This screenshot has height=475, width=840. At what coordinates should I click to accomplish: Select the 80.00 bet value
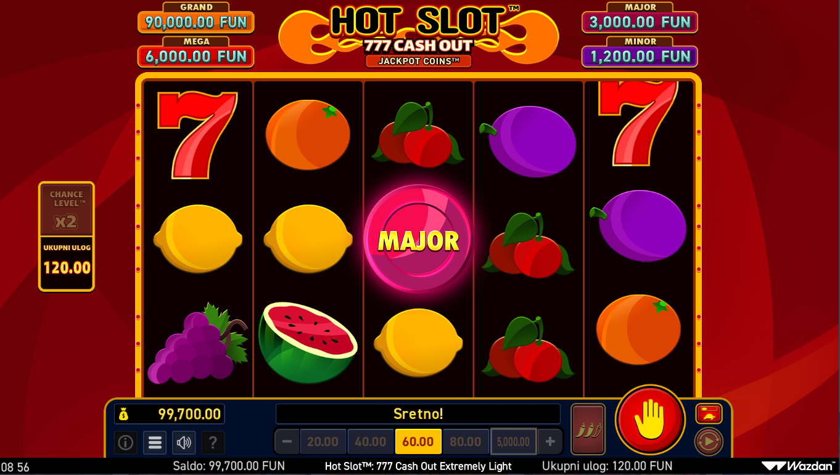466,442
